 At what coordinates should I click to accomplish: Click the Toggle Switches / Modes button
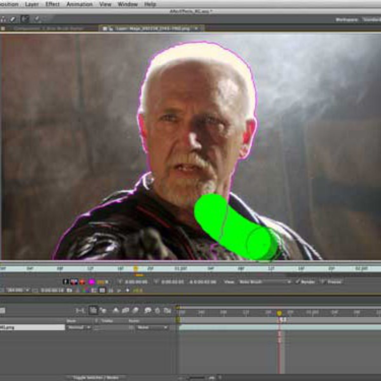coord(96,378)
